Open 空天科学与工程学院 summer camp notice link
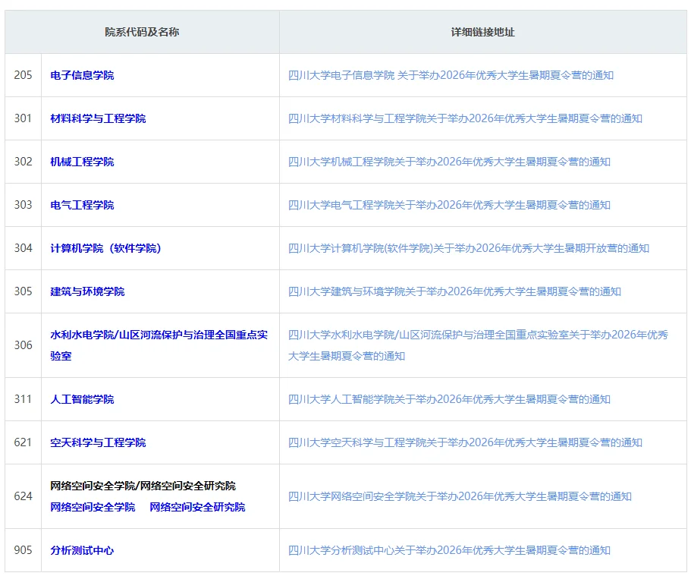Viewport: 691px width, 576px height. pyautogui.click(x=465, y=442)
